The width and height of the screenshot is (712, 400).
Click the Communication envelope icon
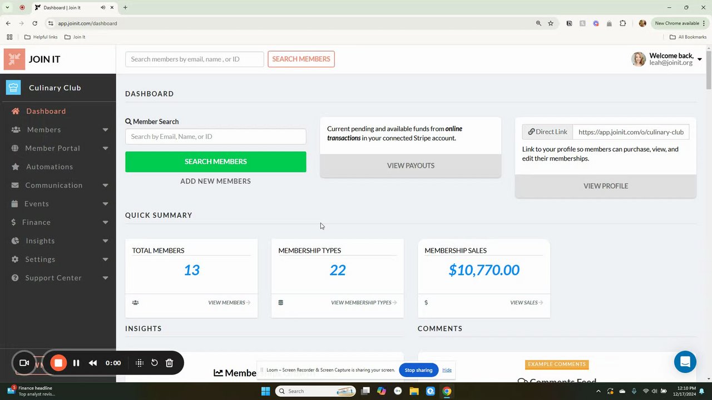coord(15,185)
